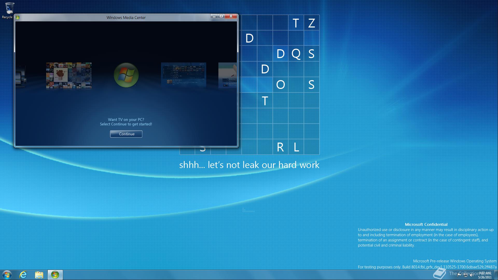Image resolution: width=498 pixels, height=280 pixels.
Task: Click the network tray icon
Action: [x=466, y=275]
